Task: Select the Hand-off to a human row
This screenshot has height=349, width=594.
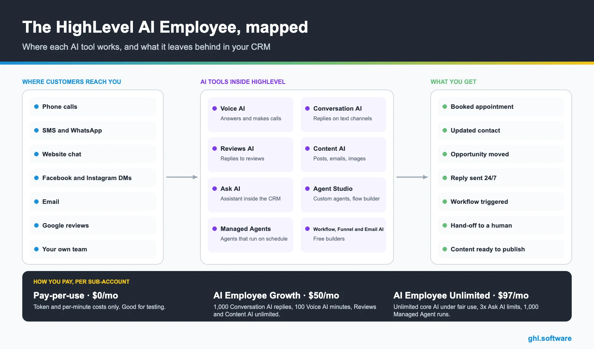Action: pos(501,225)
